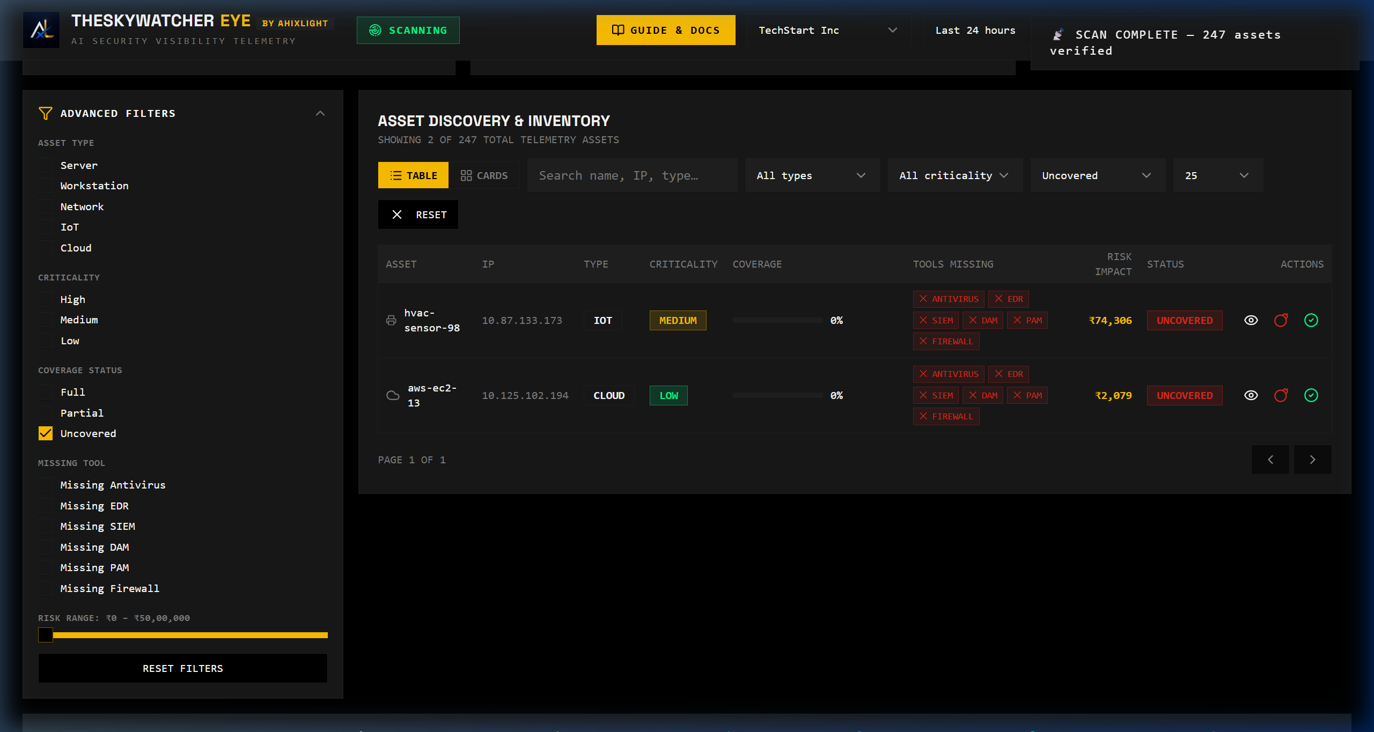Screen dimensions: 1374x732
Task: Click the MEDIUM criticality badge
Action: tap(678, 320)
